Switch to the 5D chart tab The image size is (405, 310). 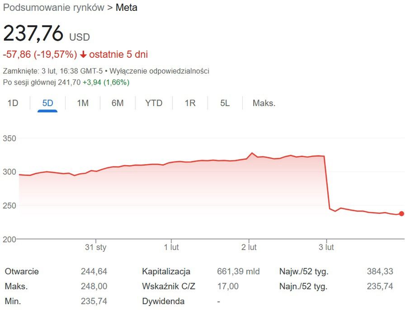[x=47, y=103]
